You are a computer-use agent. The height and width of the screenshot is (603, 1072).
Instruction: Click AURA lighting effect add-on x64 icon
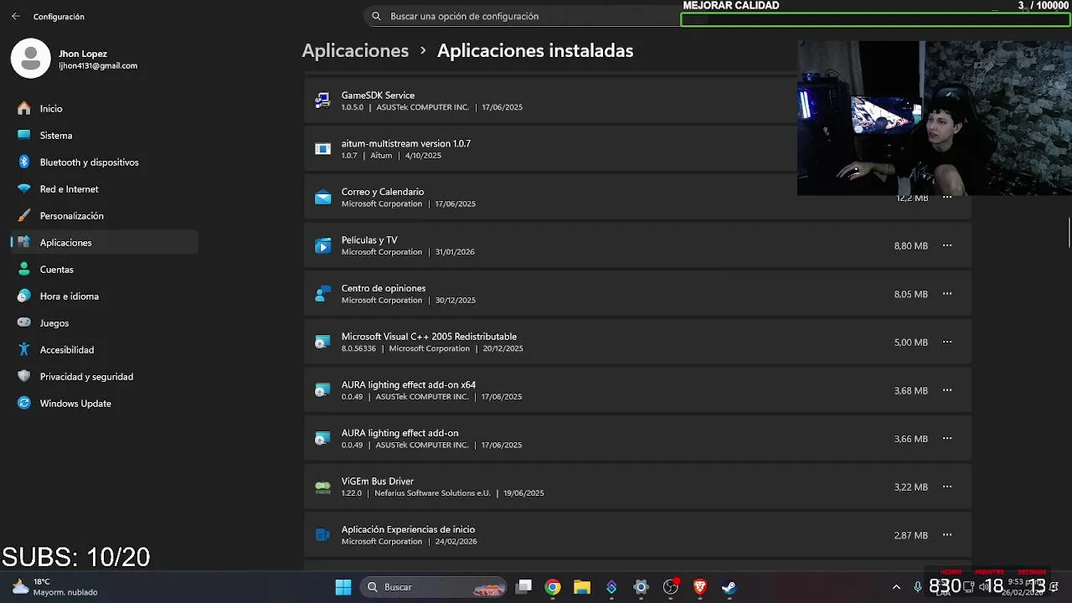[322, 390]
